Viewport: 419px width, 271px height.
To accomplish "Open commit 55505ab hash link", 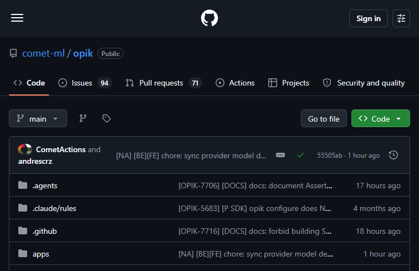I will 330,155.
